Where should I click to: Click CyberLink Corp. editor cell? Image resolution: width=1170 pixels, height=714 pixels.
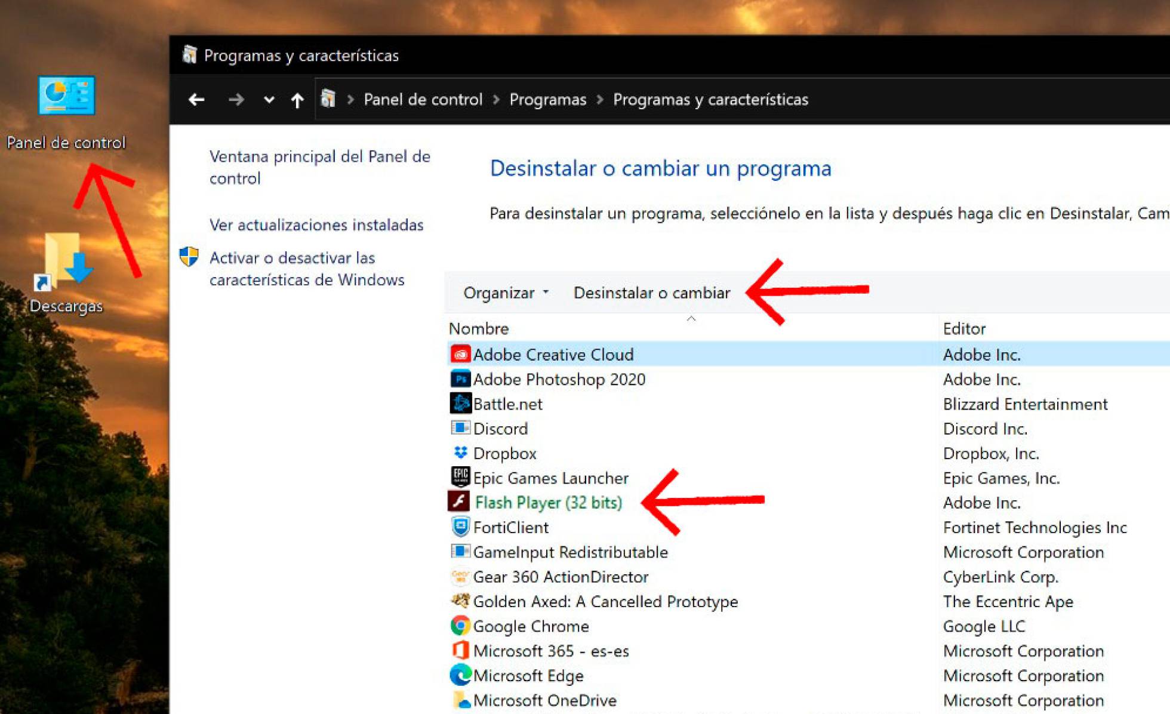tap(1000, 577)
